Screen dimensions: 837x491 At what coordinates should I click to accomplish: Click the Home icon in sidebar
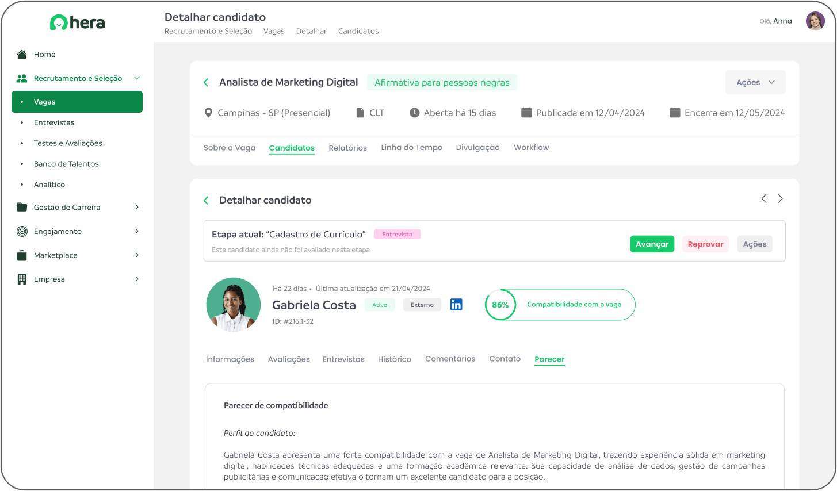pyautogui.click(x=22, y=55)
